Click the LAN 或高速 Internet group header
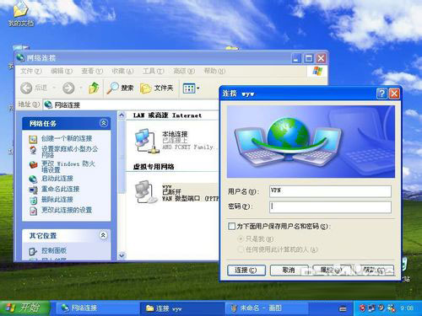Viewport: 422px width, 316px height. tap(167, 115)
